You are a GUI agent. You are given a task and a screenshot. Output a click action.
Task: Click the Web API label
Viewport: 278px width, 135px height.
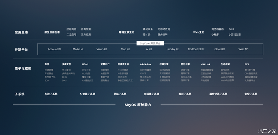(243, 49)
